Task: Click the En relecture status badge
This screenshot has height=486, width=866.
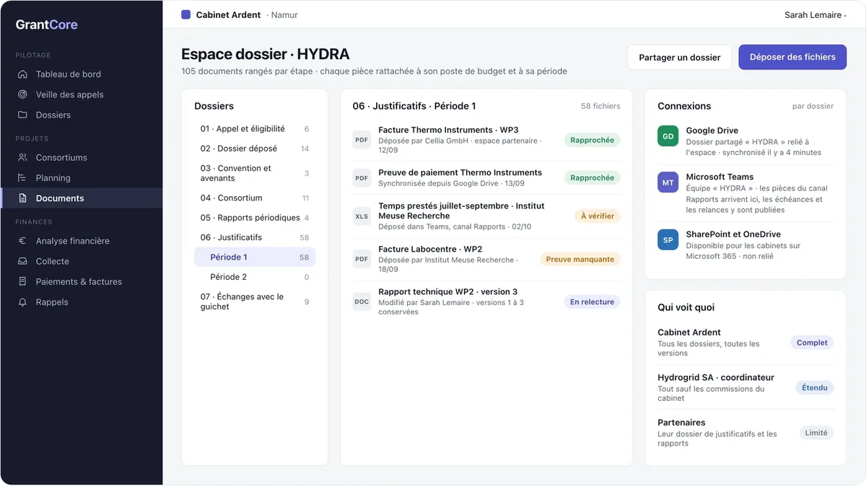Action: point(592,302)
